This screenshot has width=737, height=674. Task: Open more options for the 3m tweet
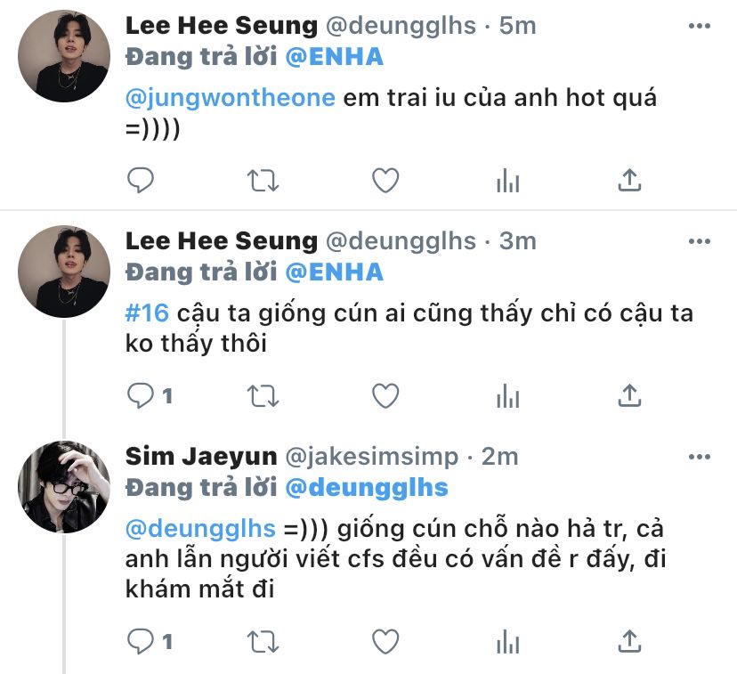click(700, 241)
